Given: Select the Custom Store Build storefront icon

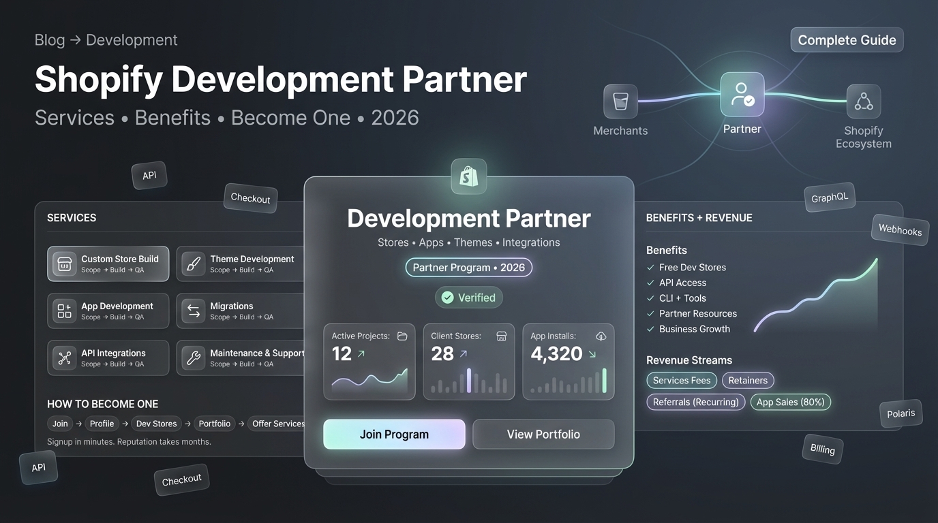Looking at the screenshot, I should pos(64,264).
